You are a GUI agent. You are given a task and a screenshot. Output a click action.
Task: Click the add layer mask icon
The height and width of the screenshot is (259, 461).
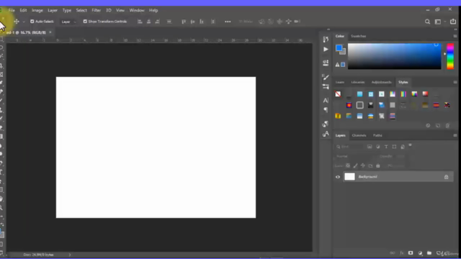click(411, 253)
